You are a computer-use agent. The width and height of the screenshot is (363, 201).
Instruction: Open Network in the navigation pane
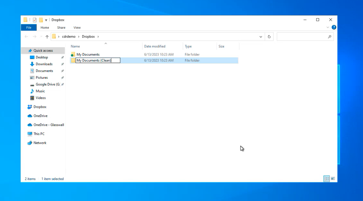pyautogui.click(x=40, y=143)
